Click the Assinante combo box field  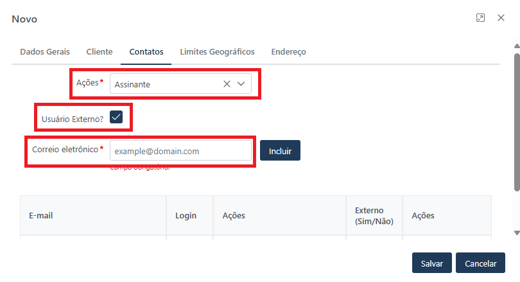point(166,84)
